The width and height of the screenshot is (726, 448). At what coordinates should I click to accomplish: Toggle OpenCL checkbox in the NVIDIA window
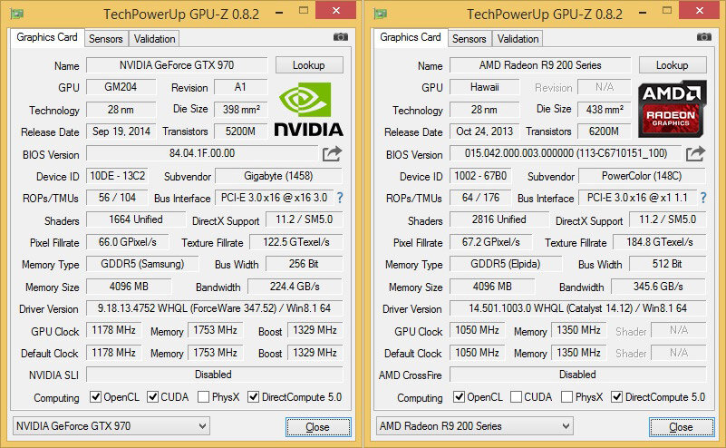pos(95,396)
